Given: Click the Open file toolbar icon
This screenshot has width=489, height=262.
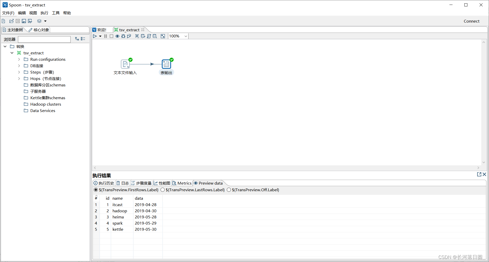Looking at the screenshot, I should (x=11, y=21).
